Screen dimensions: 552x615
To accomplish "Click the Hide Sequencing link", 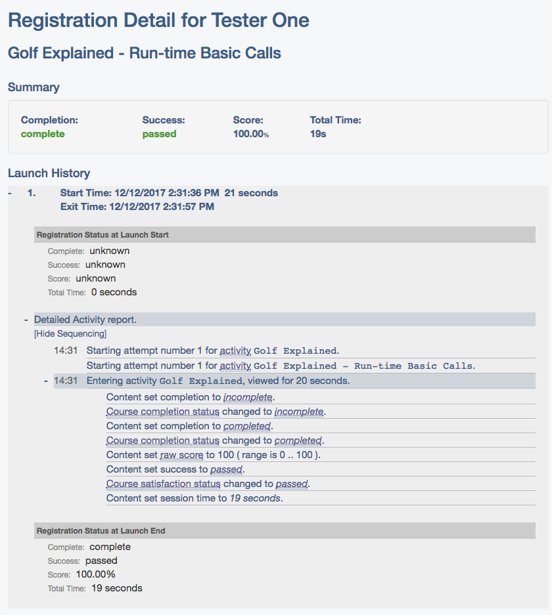I will (70, 334).
